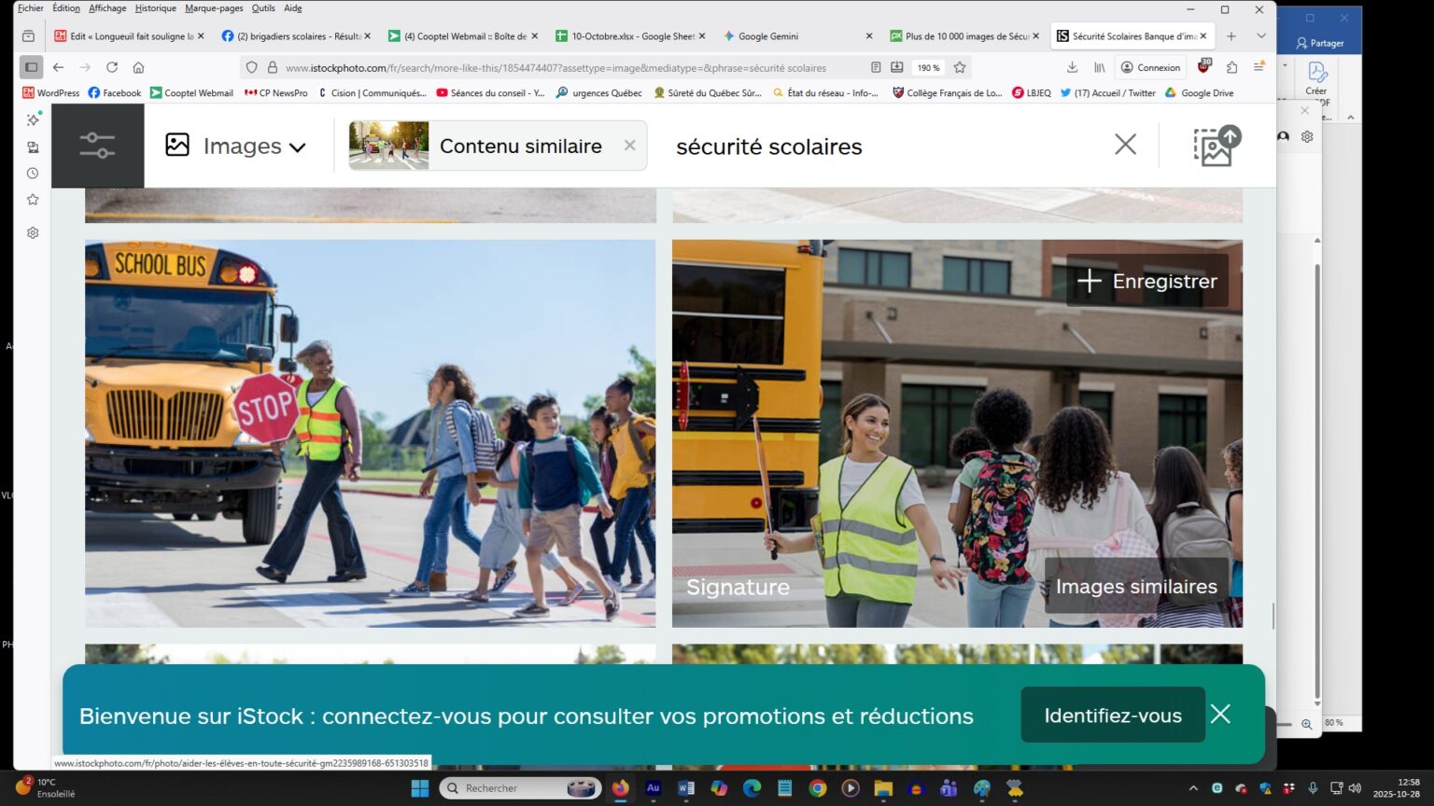Screen dimensions: 1434x806
Task: Click the 190 % zoom level indicator
Action: click(x=928, y=67)
